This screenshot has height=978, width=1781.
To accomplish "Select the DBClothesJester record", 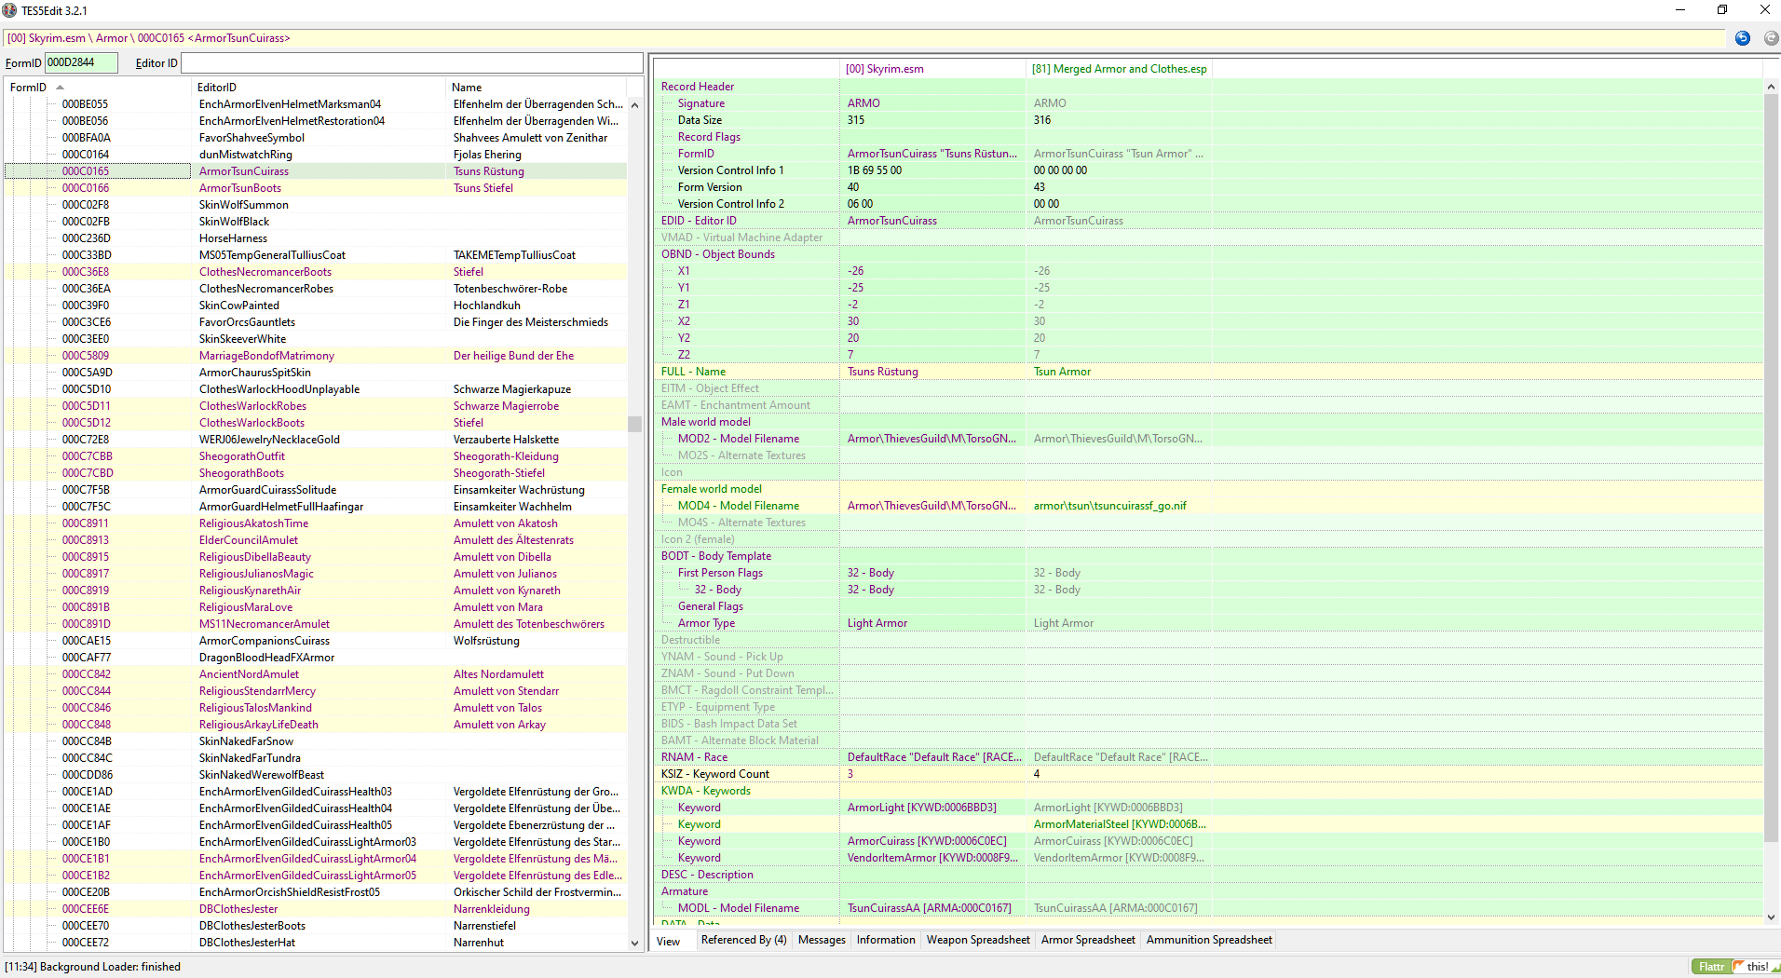I will tap(316, 909).
